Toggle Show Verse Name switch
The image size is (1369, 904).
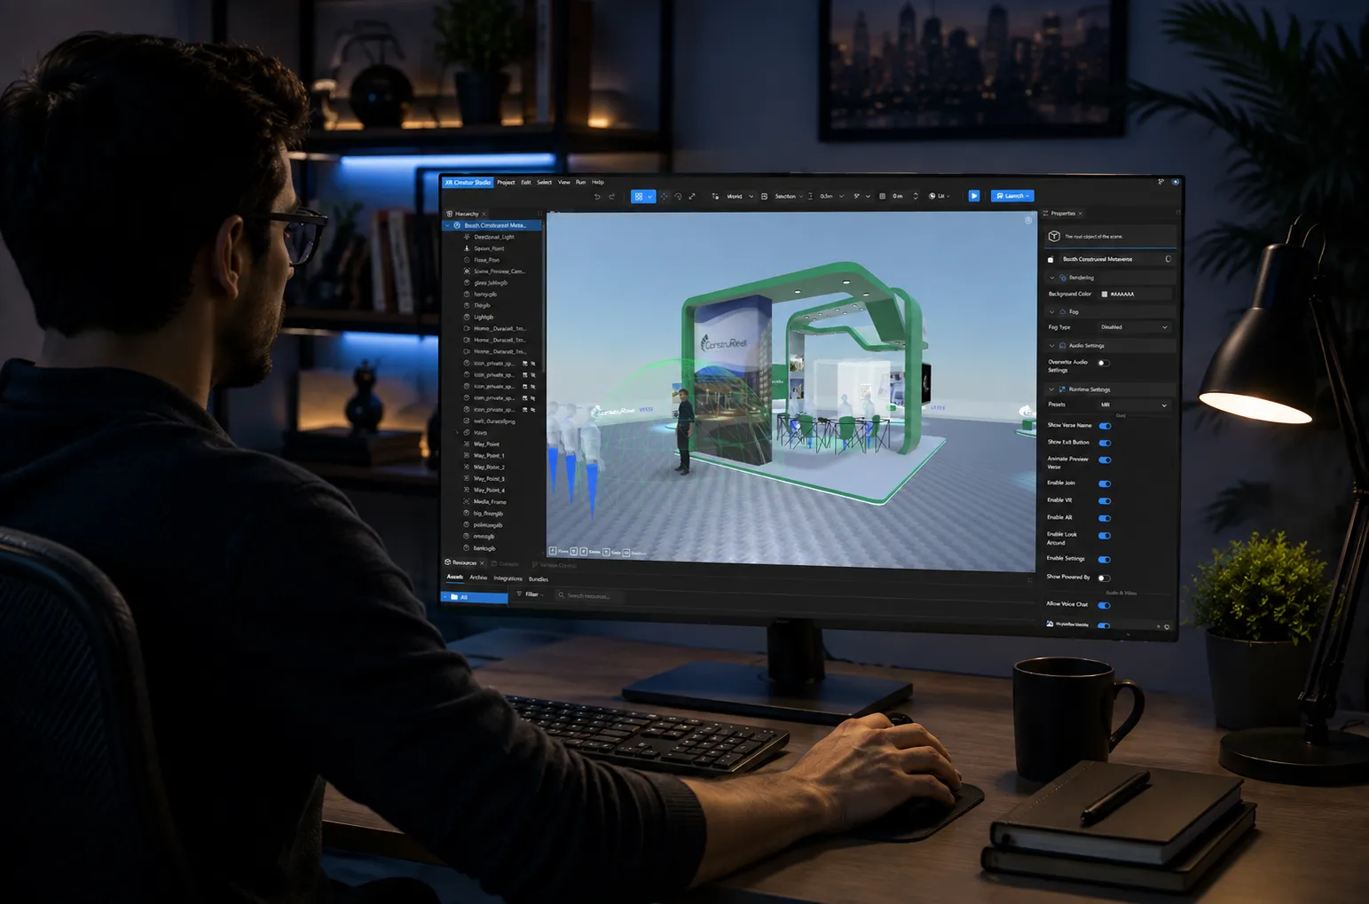[1105, 426]
